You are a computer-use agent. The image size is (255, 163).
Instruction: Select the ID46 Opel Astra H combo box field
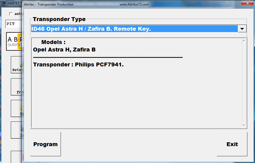pos(134,29)
